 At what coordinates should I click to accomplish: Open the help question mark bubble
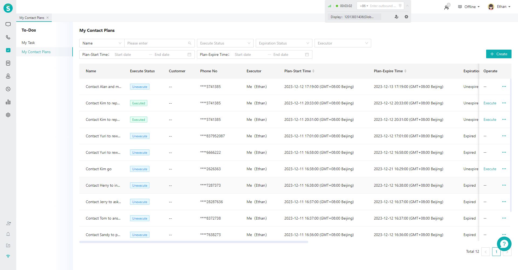pos(504,244)
